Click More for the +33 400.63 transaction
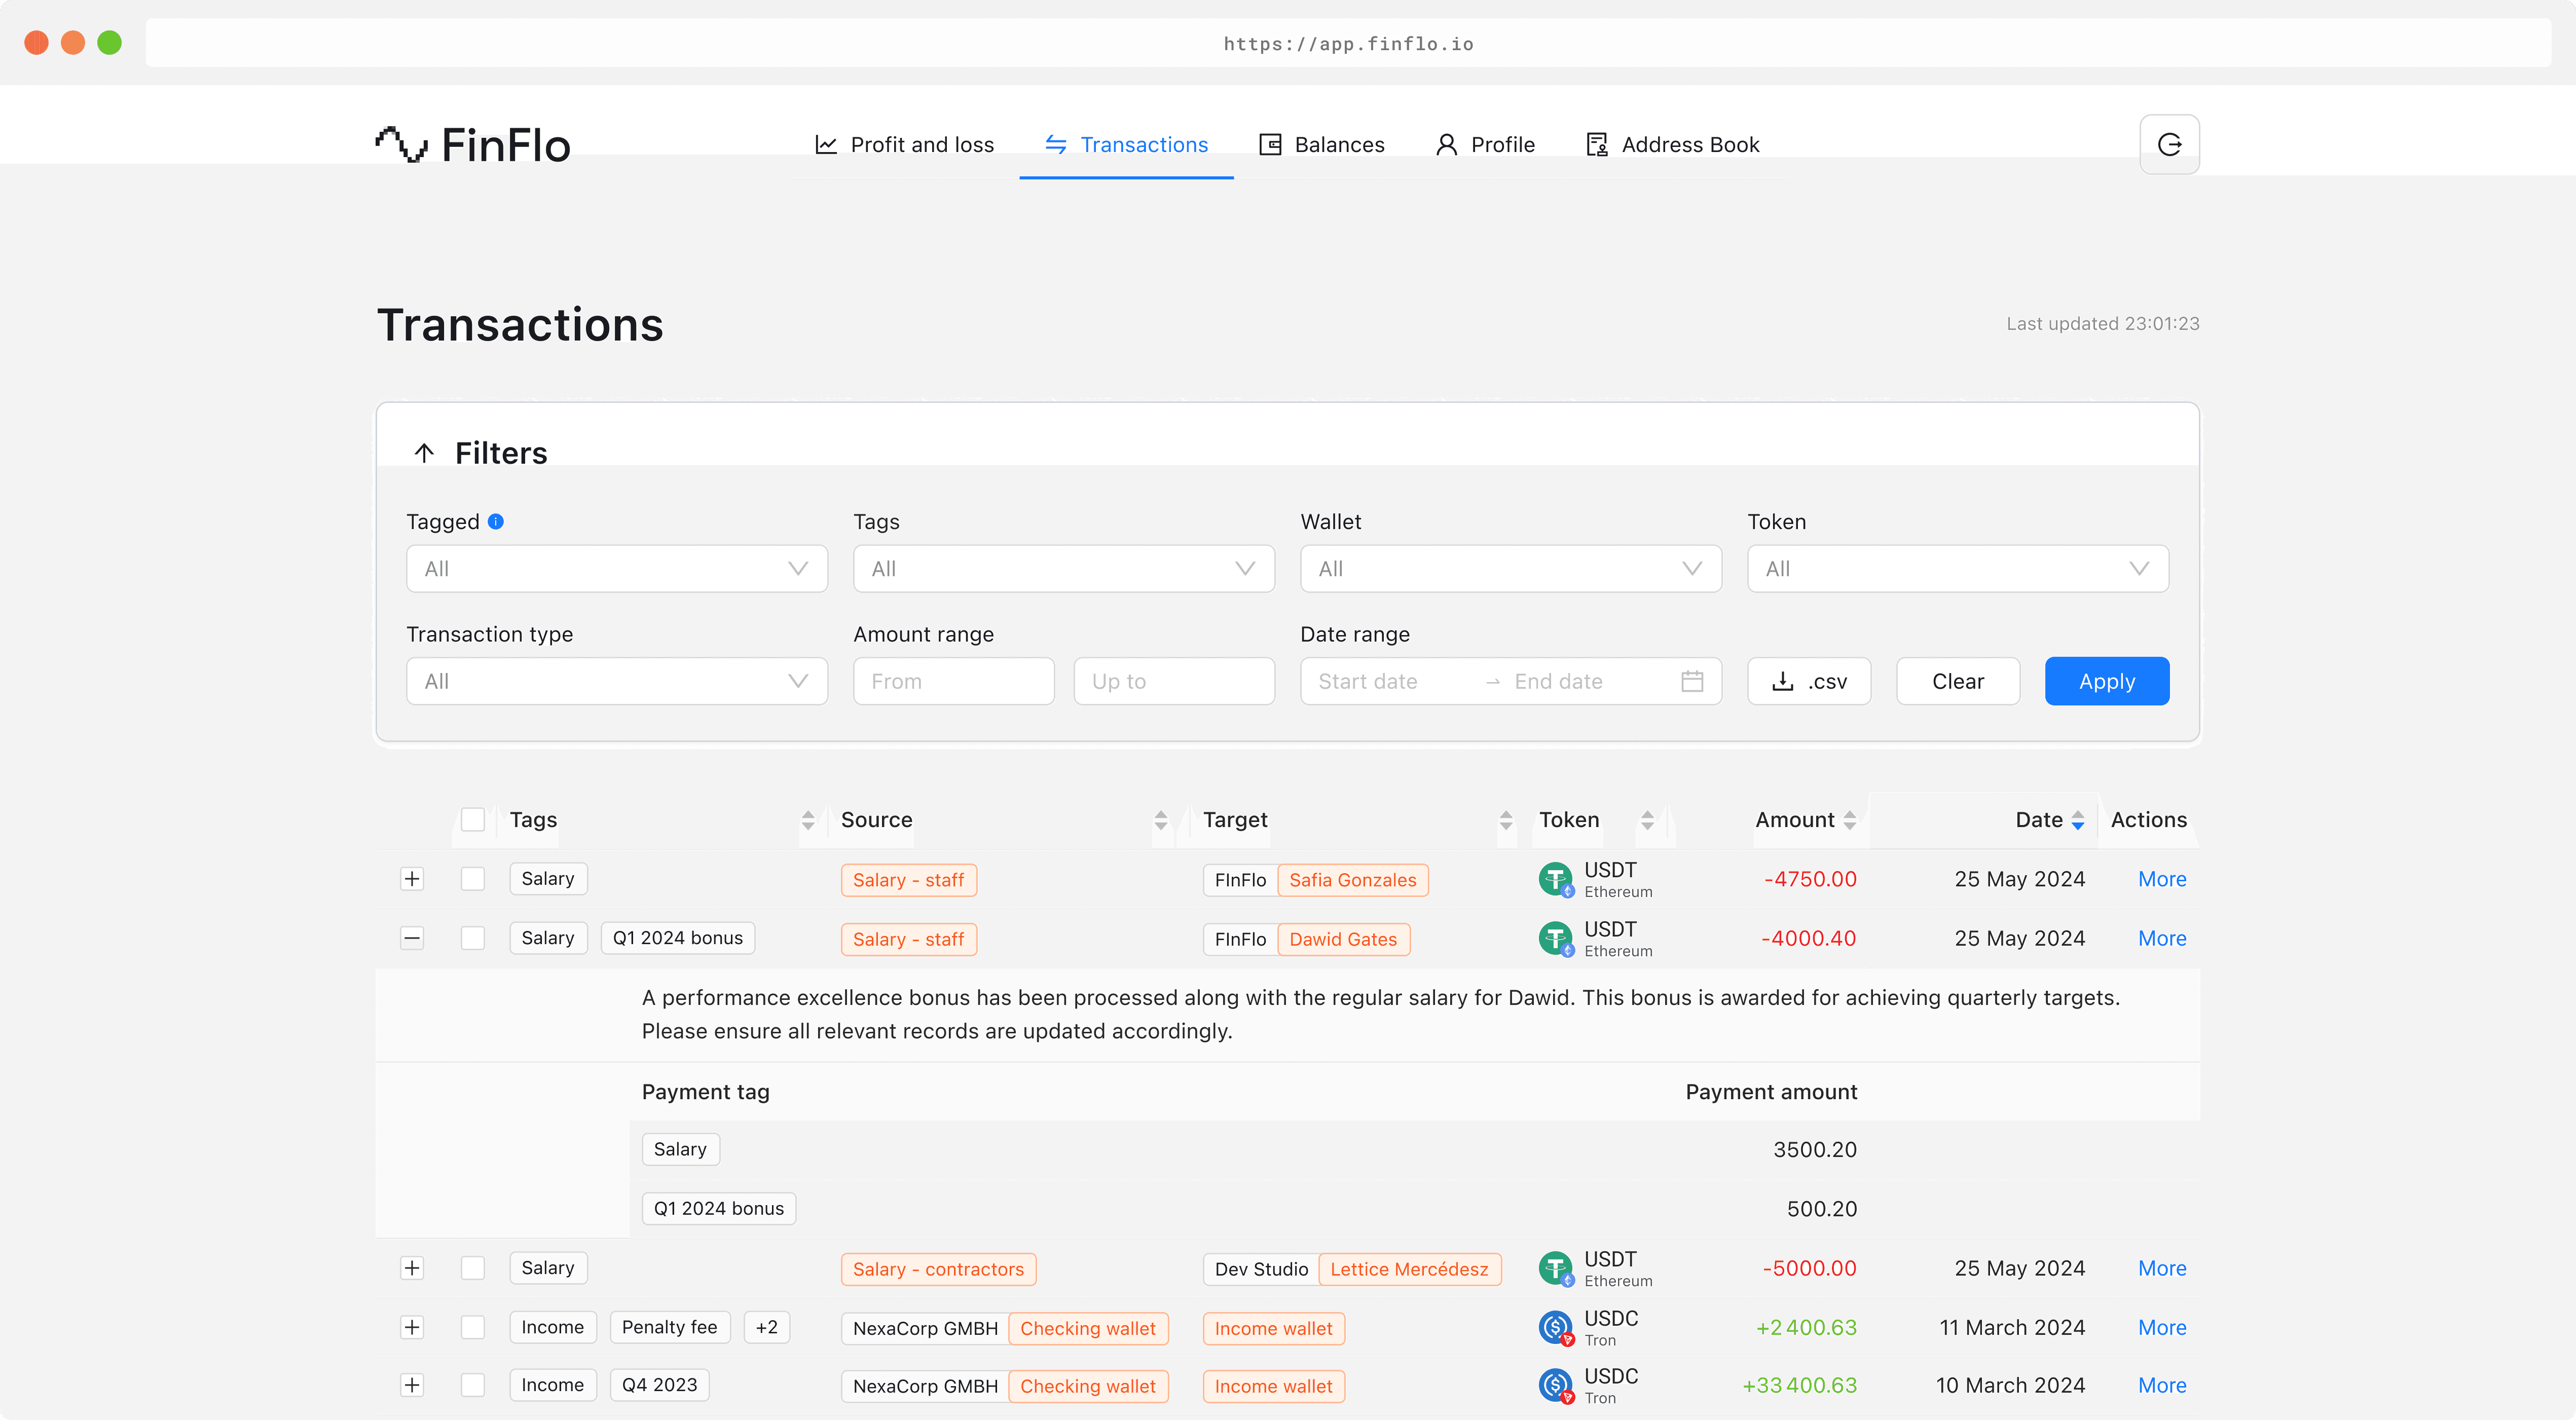Viewport: 2576px width, 1420px height. pyautogui.click(x=2162, y=1385)
